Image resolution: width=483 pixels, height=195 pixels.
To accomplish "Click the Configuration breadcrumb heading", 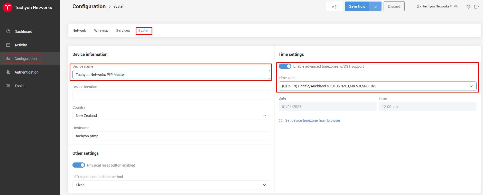I will (89, 6).
